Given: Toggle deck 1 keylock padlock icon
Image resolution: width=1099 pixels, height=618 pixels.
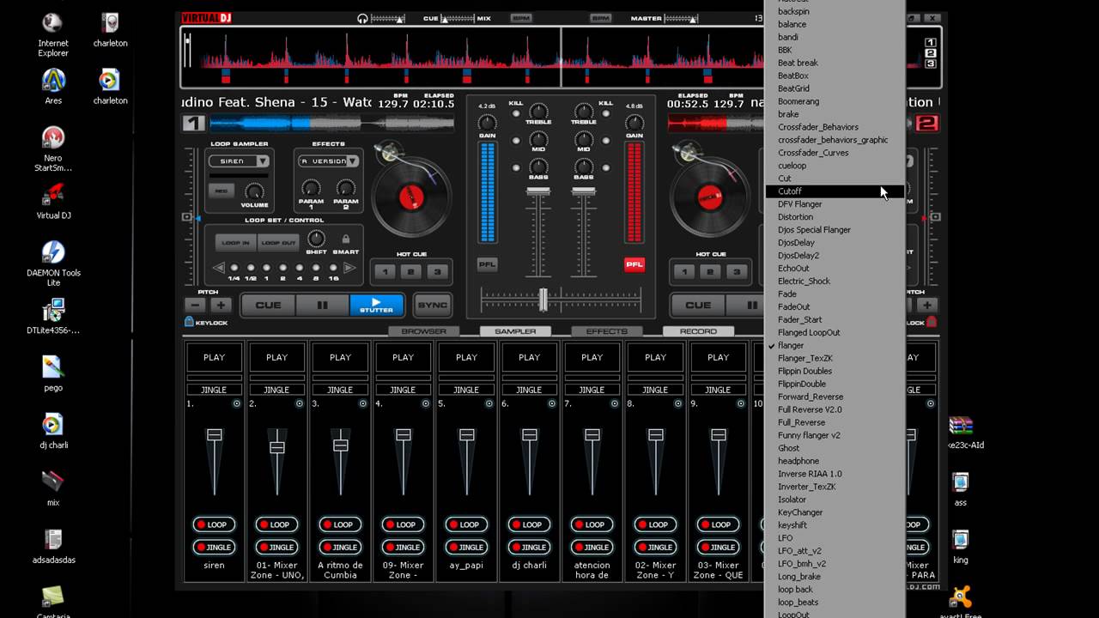Looking at the screenshot, I should 189,322.
